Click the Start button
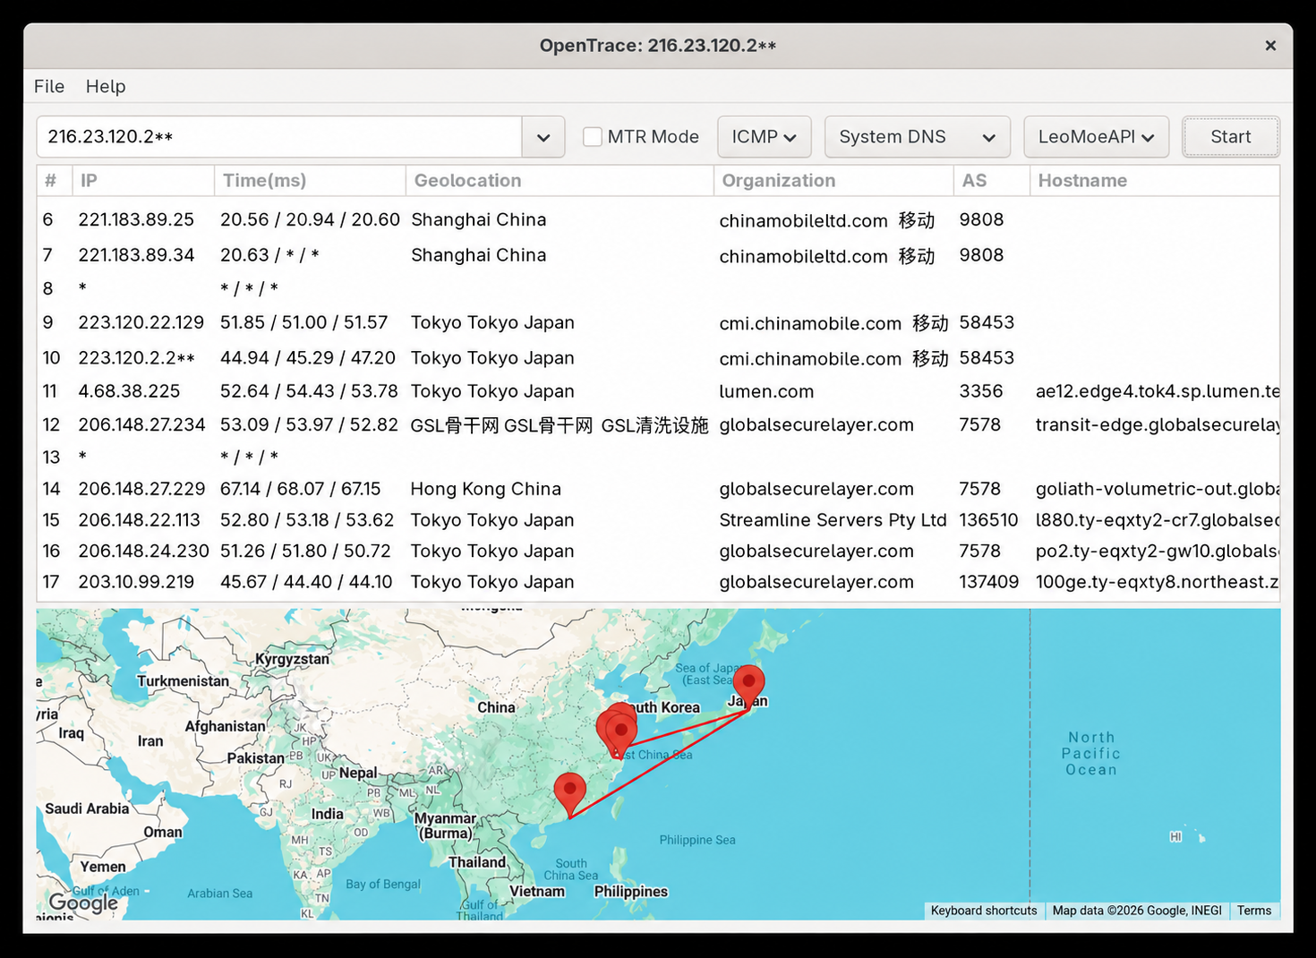1316x958 pixels. coord(1231,137)
